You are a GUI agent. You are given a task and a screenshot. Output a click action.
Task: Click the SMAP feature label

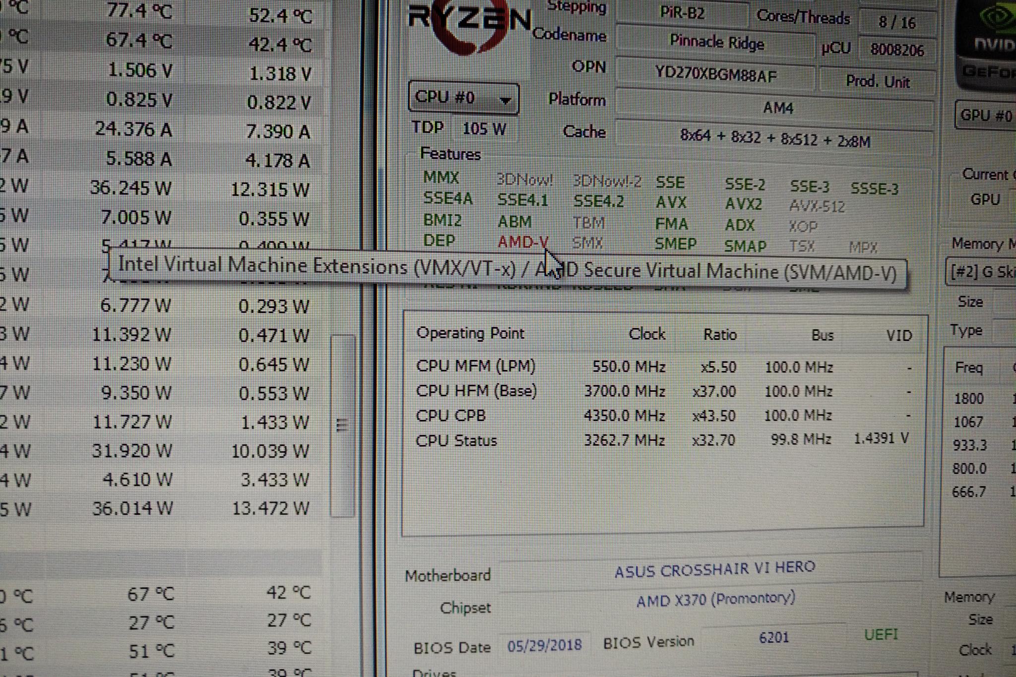pos(745,246)
